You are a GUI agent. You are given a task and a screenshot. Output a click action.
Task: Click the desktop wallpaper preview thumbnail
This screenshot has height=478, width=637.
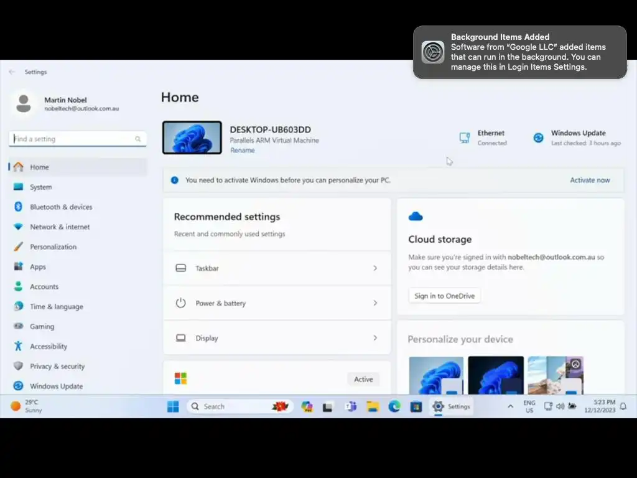click(x=192, y=138)
